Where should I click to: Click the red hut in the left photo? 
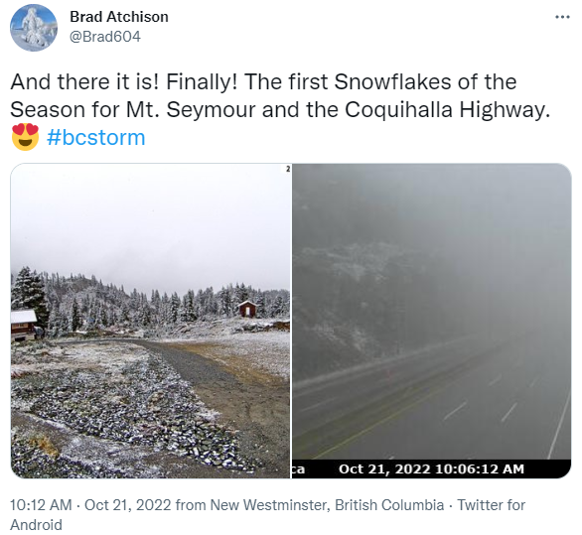(x=247, y=309)
